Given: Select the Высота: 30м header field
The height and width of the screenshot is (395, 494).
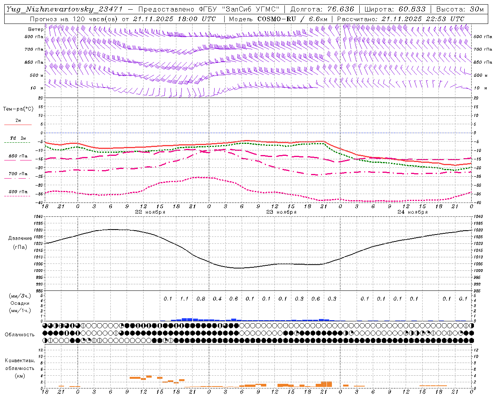Looking at the screenshot, I should pyautogui.click(x=460, y=9).
